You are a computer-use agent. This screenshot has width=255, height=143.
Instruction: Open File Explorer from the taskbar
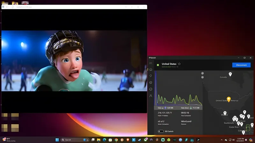98,140
